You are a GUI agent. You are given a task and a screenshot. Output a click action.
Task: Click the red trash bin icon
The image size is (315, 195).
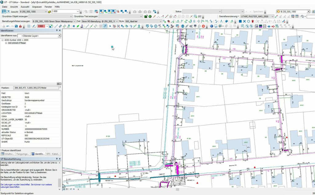tap(253, 21)
